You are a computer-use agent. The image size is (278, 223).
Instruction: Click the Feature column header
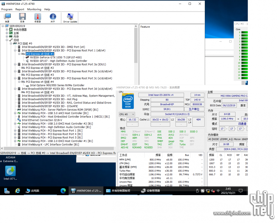[x=145, y=27]
